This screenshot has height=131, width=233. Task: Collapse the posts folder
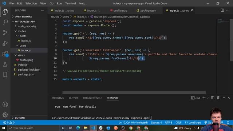[x=29, y=36]
